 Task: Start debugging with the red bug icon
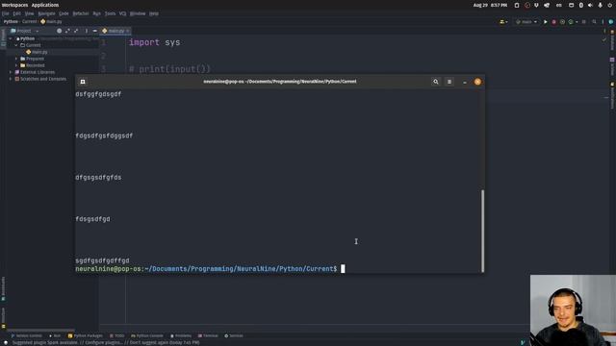[554, 22]
